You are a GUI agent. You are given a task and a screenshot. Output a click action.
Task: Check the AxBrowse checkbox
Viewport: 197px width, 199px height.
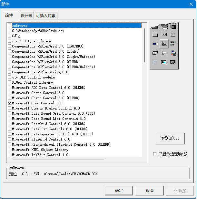(x=9, y=26)
